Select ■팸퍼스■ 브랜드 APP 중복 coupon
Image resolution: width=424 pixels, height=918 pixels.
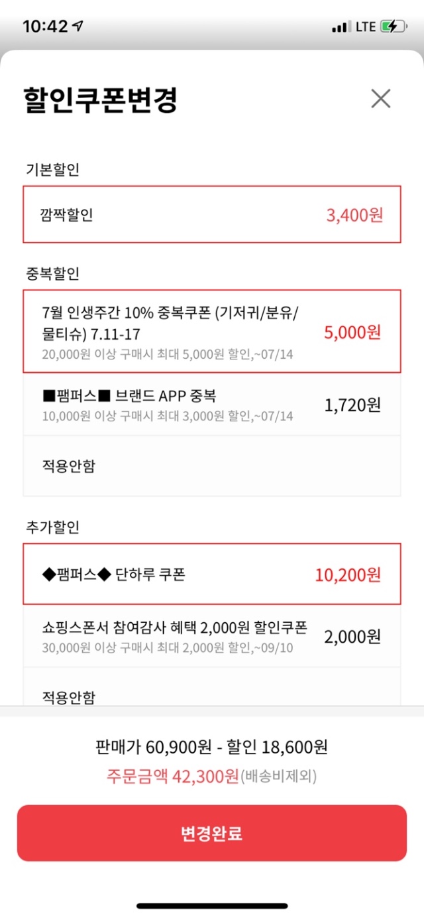[x=212, y=404]
